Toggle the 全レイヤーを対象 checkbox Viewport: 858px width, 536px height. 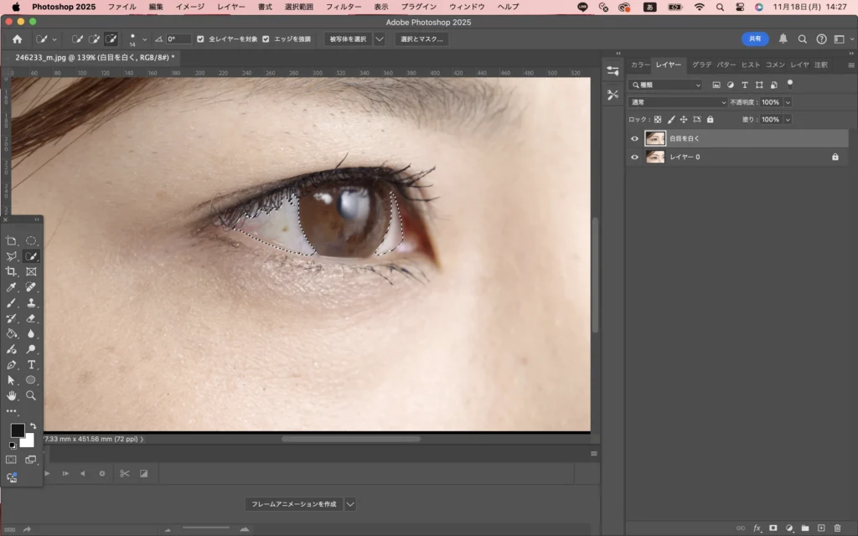pos(200,39)
